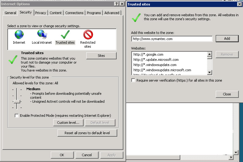Click the security level slider handle
The image size is (243, 162).
(x=17, y=101)
